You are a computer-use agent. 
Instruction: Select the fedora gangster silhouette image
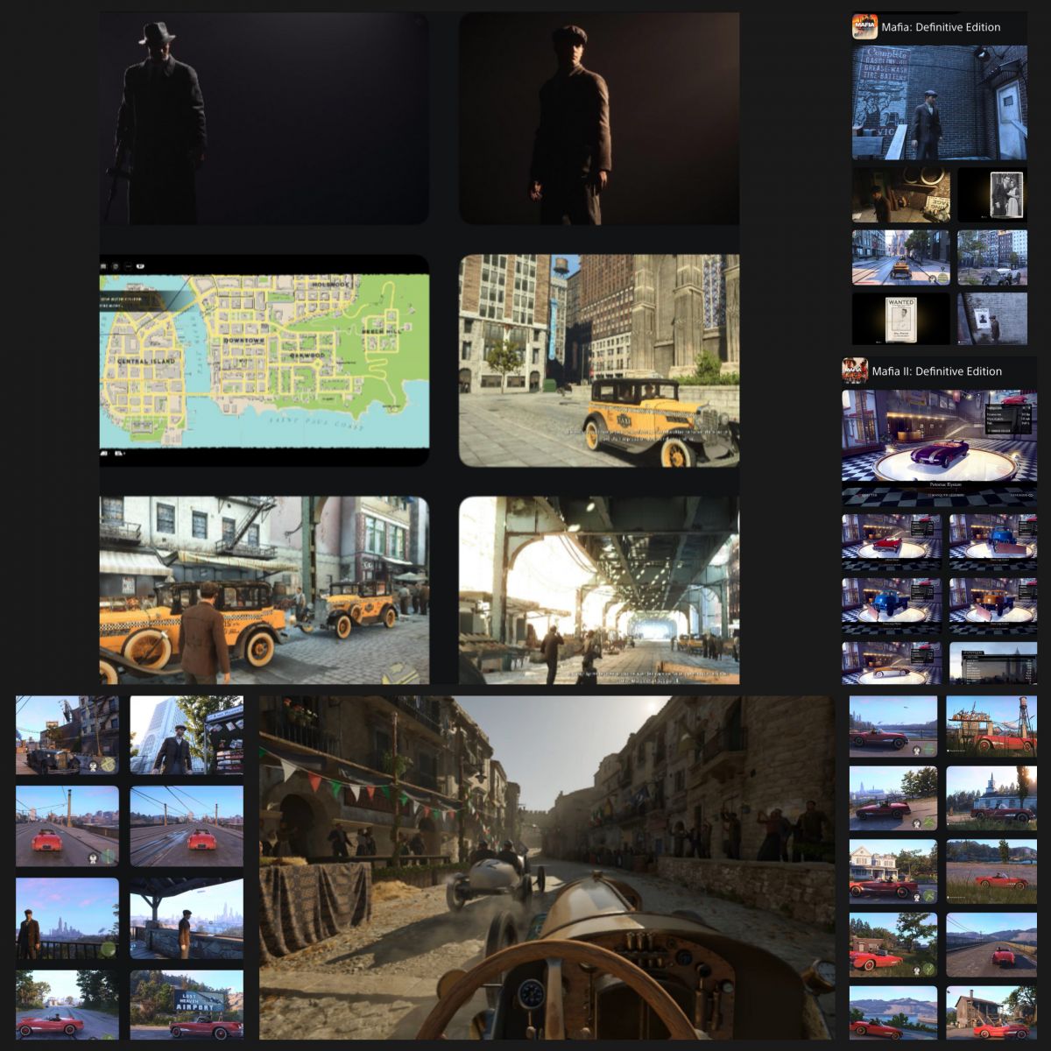tap(264, 118)
